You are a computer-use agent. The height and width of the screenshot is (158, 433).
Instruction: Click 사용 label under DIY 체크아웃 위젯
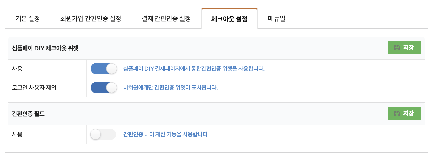point(17,69)
